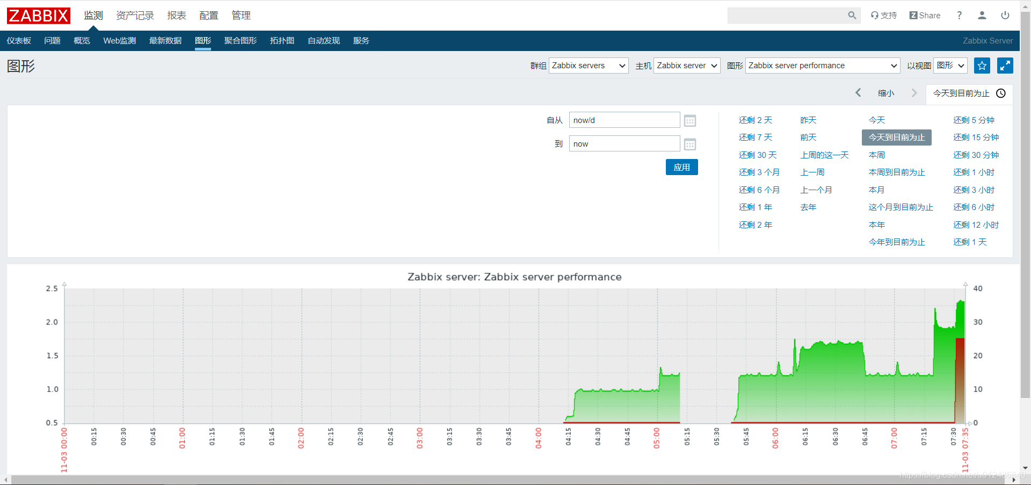1031x485 pixels.
Task: Open the user profile icon
Action: coord(982,16)
